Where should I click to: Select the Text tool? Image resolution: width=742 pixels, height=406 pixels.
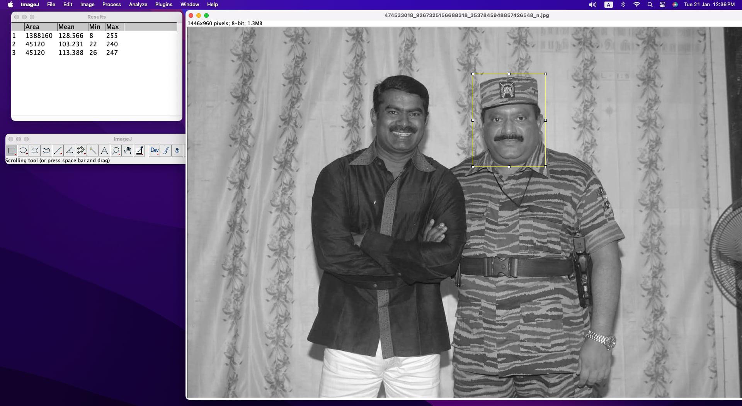point(104,151)
